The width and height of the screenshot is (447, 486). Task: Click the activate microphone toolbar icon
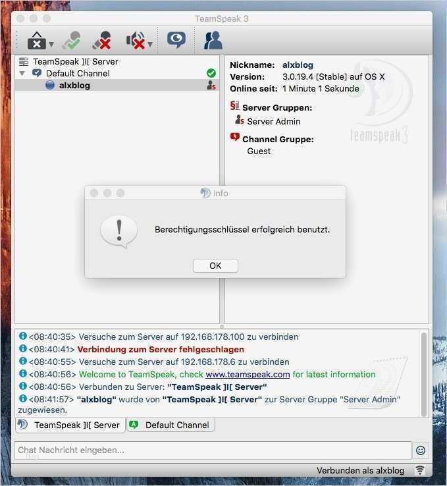point(72,41)
